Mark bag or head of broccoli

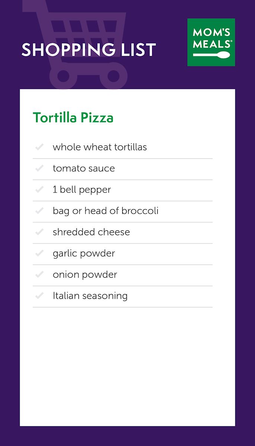pos(39,211)
